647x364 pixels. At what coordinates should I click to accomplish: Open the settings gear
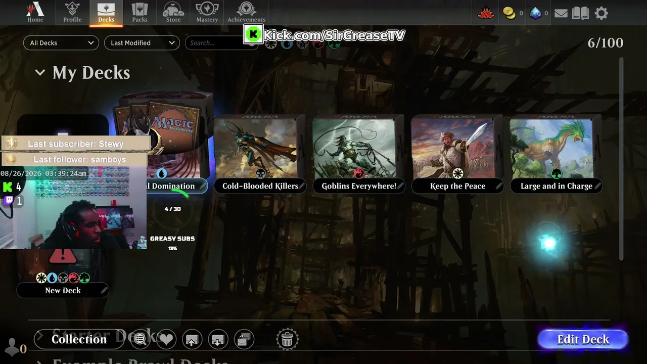click(602, 13)
